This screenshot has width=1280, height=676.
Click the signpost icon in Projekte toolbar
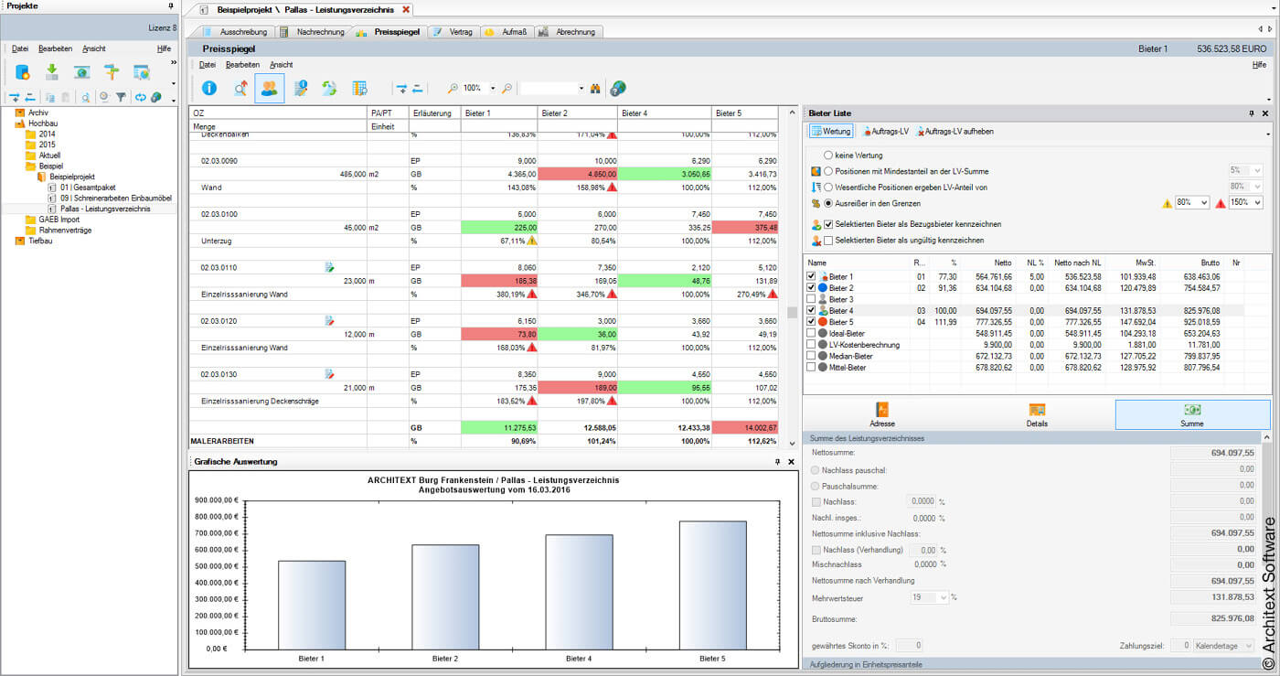click(x=112, y=72)
